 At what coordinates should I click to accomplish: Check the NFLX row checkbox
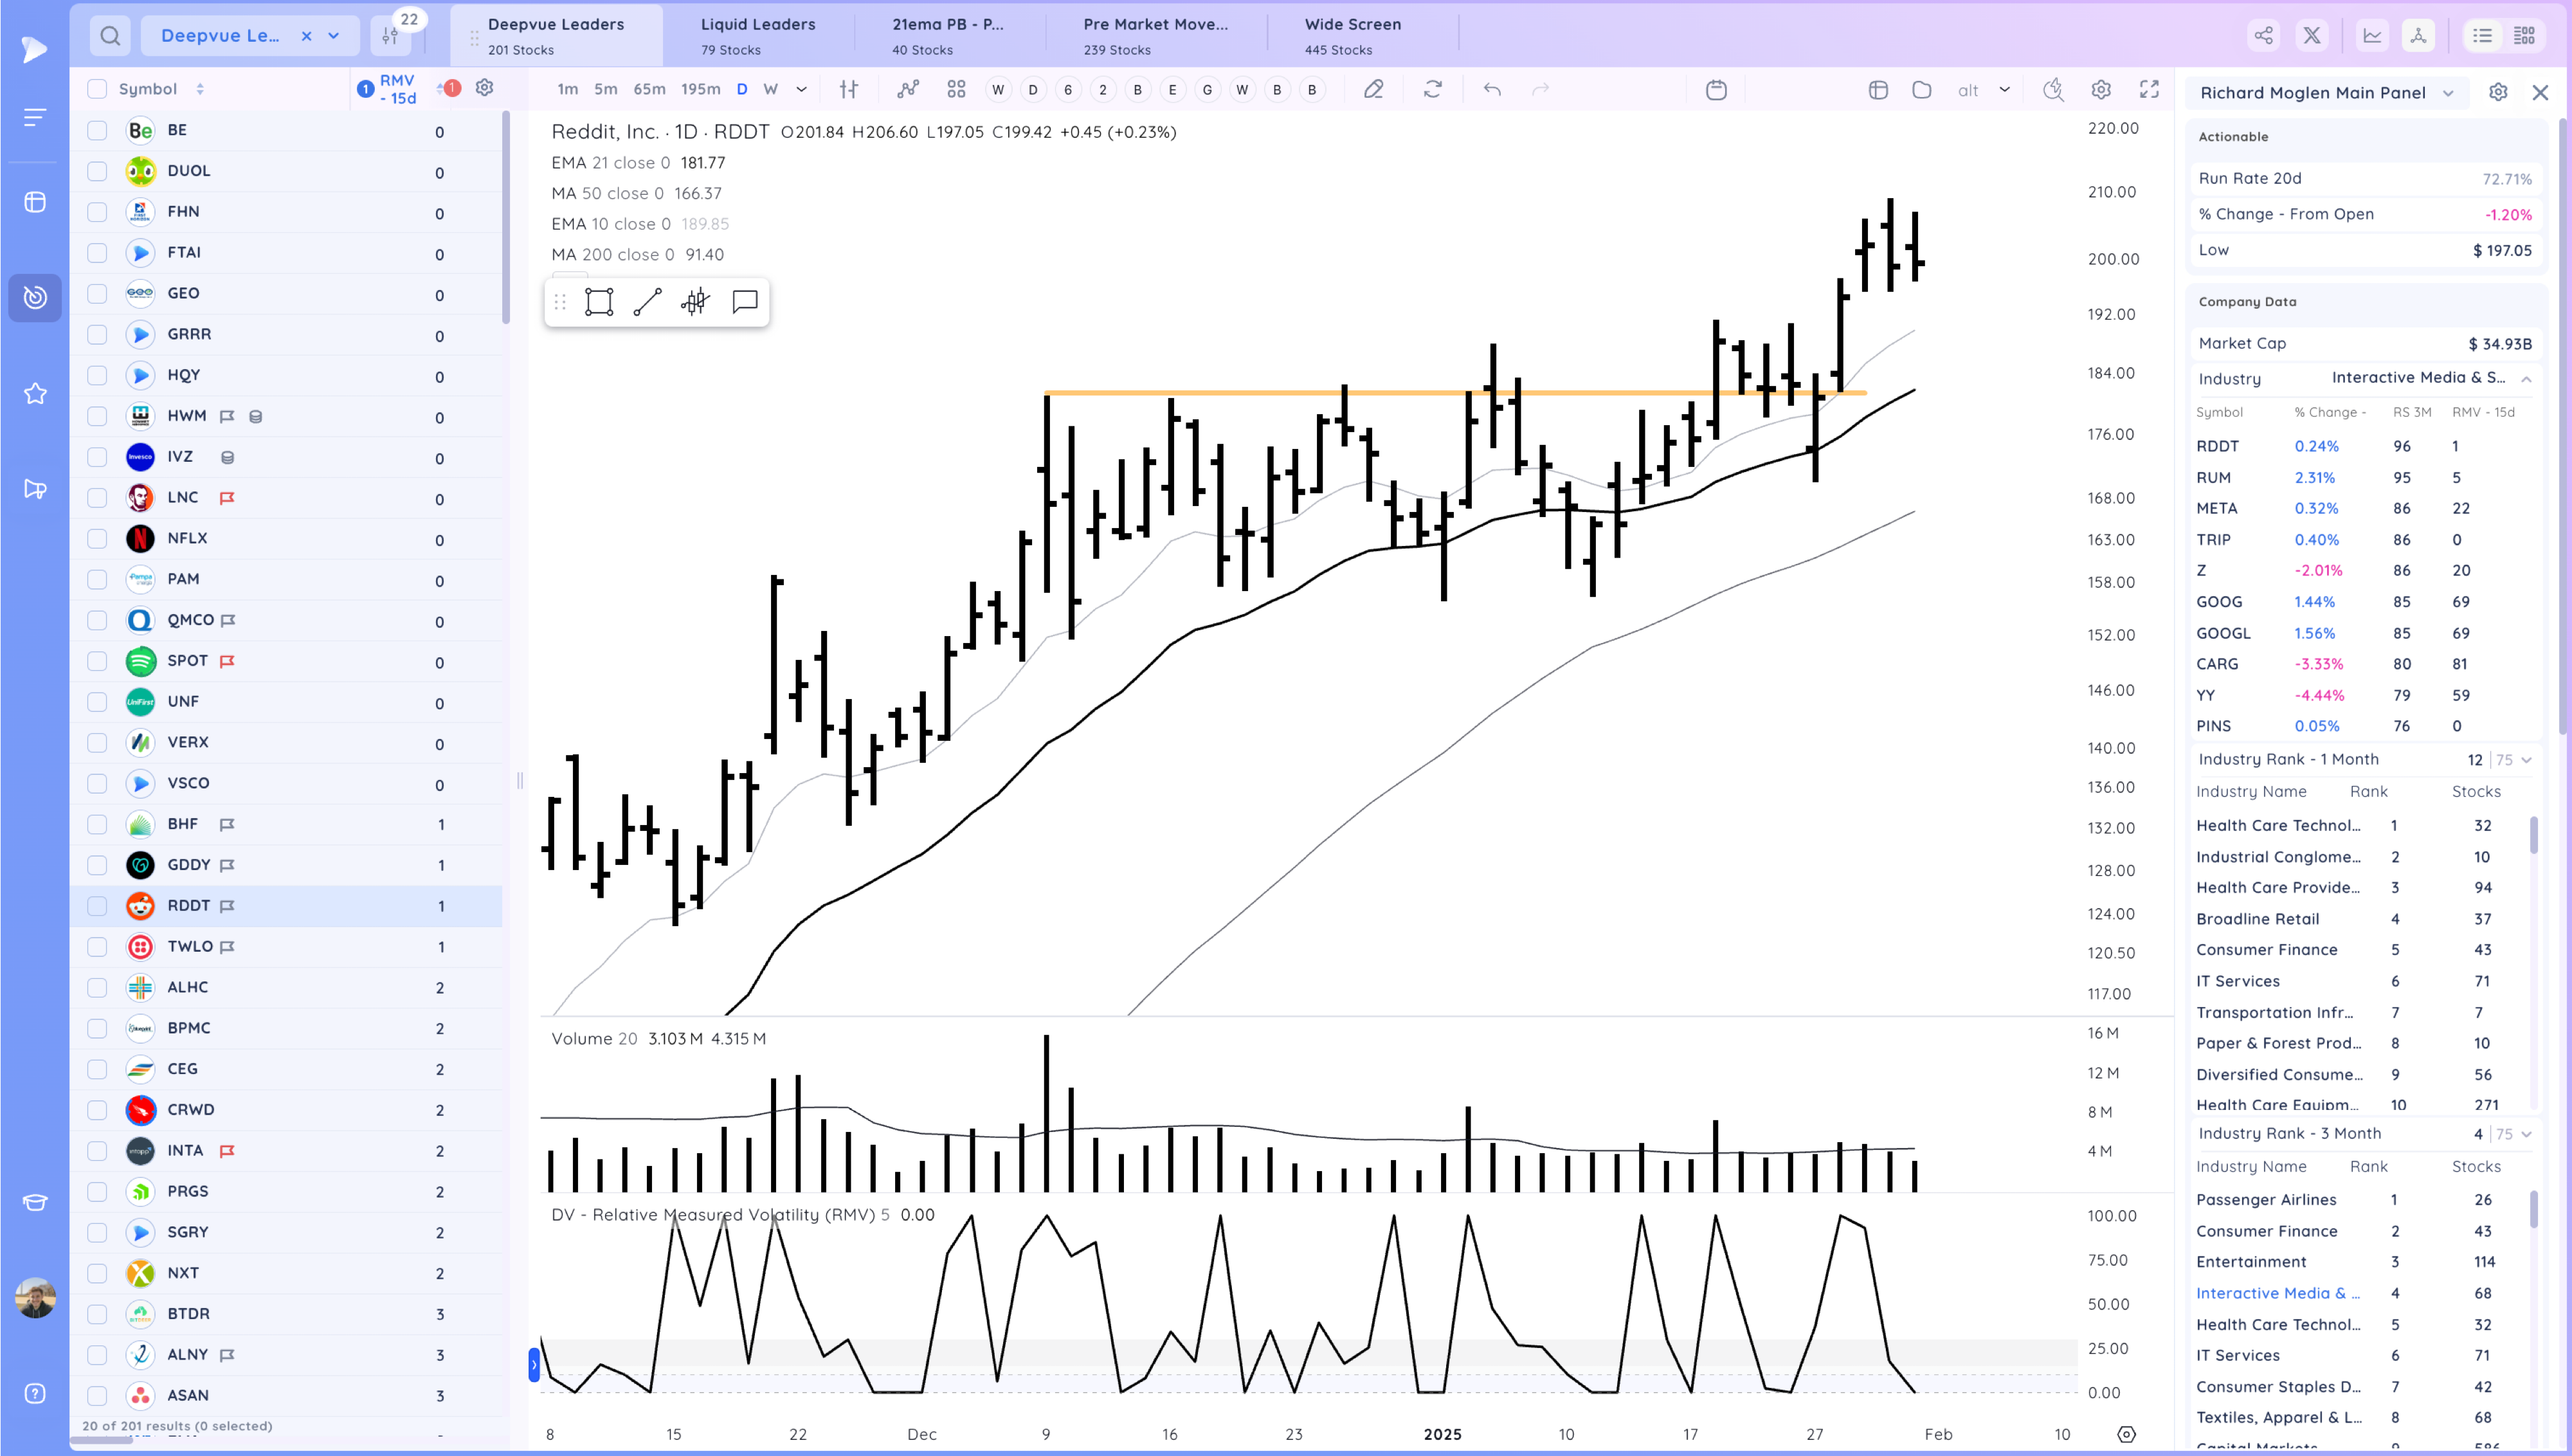tap(97, 539)
